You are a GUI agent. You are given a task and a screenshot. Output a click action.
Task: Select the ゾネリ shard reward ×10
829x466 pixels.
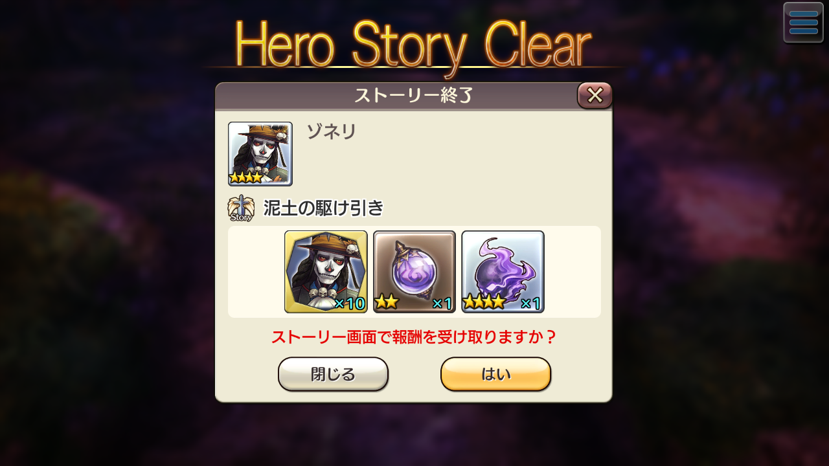(326, 272)
